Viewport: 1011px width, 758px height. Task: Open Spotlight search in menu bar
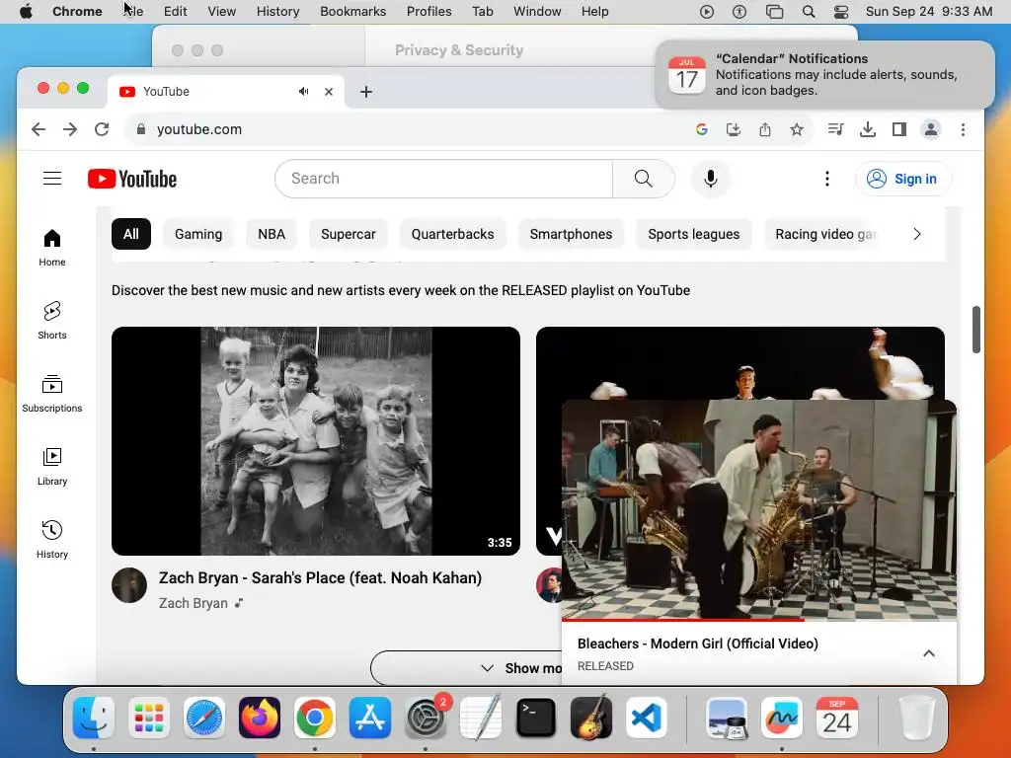pos(809,12)
